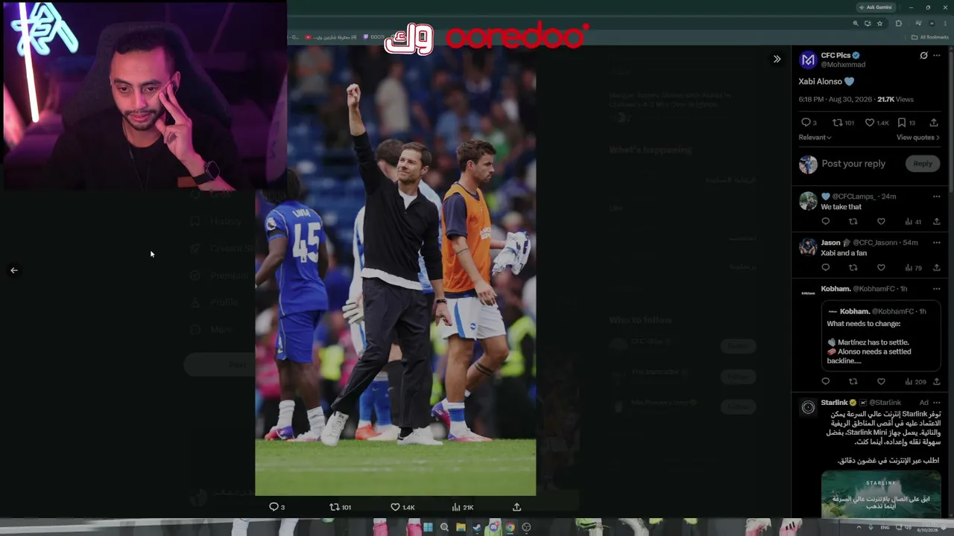Share the 'We take that' comment
Viewport: 954px width, 536px height.
tap(937, 222)
